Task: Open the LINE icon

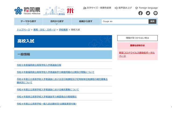Action: coord(155,13)
